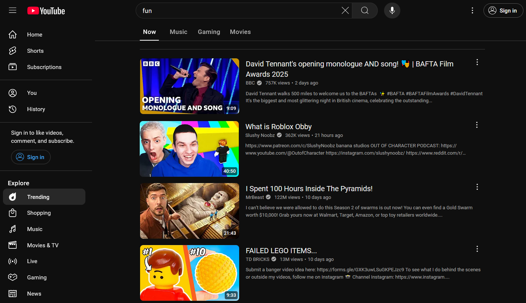Screen dimensions: 526x303
Task: Open the Subscriptions page
Action: click(x=44, y=67)
